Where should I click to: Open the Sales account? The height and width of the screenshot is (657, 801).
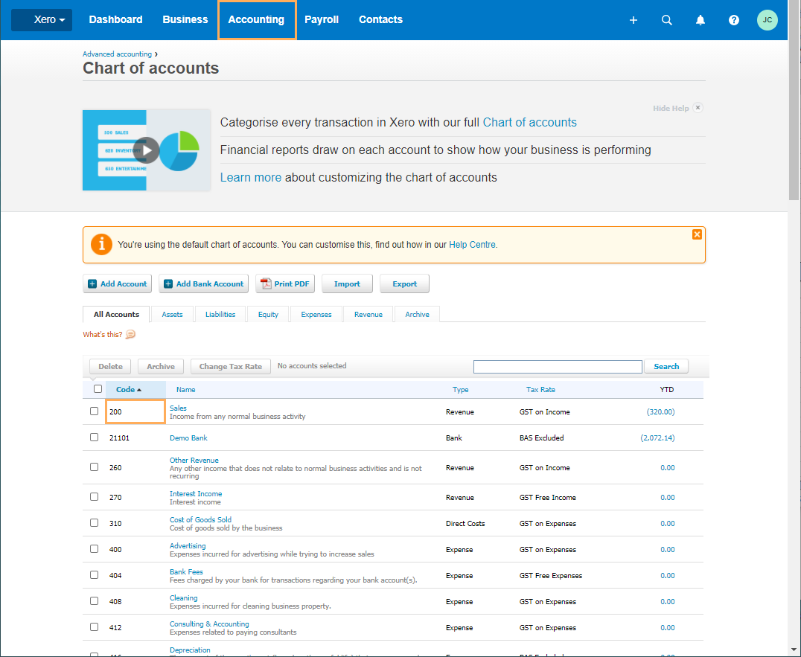pyautogui.click(x=178, y=408)
